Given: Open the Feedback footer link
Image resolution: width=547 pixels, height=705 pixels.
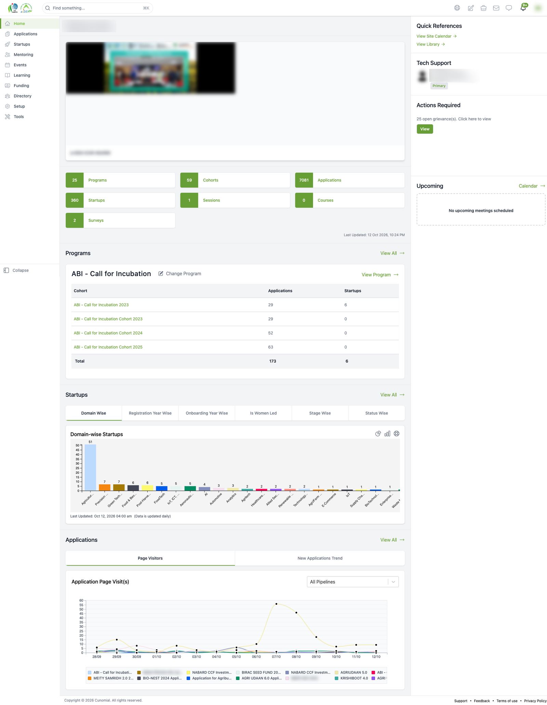Looking at the screenshot, I should click(482, 701).
